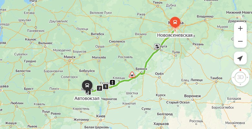This screenshot has height=129, width=252.
Task: Select route marker number 2
Action: tap(100, 88)
